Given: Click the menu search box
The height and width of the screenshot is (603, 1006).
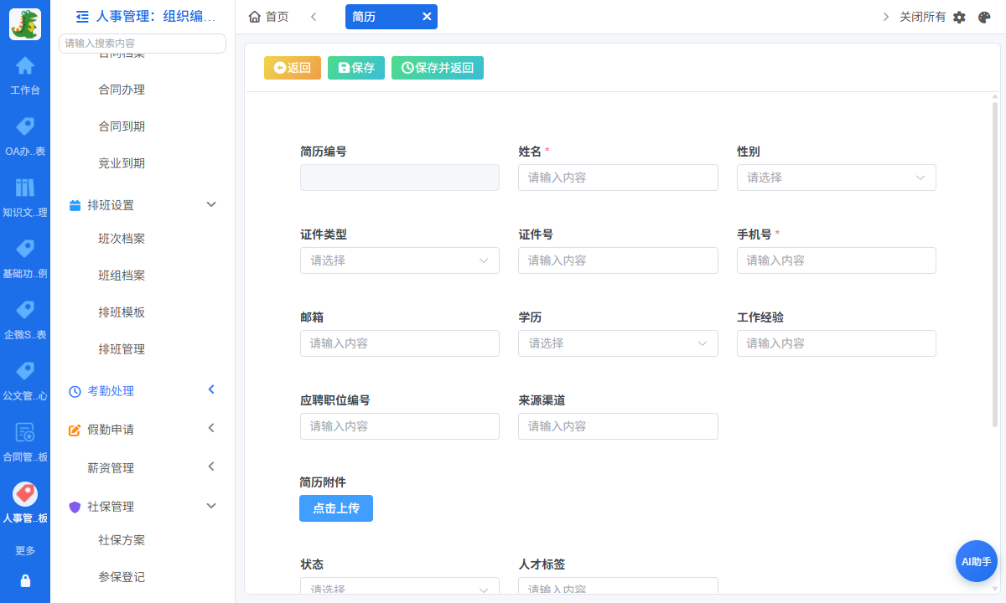Looking at the screenshot, I should 143,44.
